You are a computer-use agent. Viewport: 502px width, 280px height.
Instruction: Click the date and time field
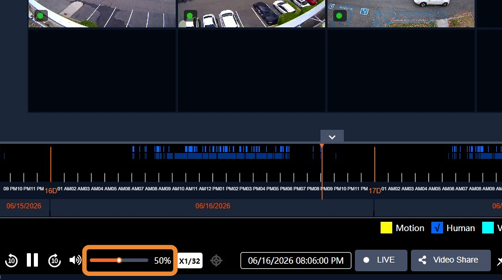(296, 261)
